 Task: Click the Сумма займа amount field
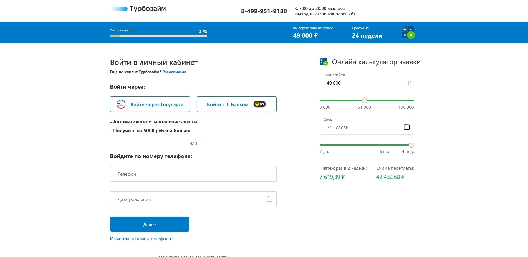(x=363, y=83)
